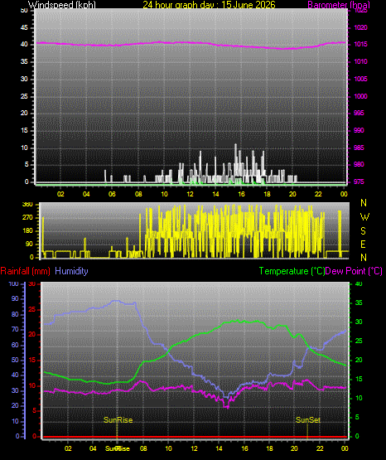Click the S compass label beside direction graph
This screenshot has width=386, height=460.
364,231
